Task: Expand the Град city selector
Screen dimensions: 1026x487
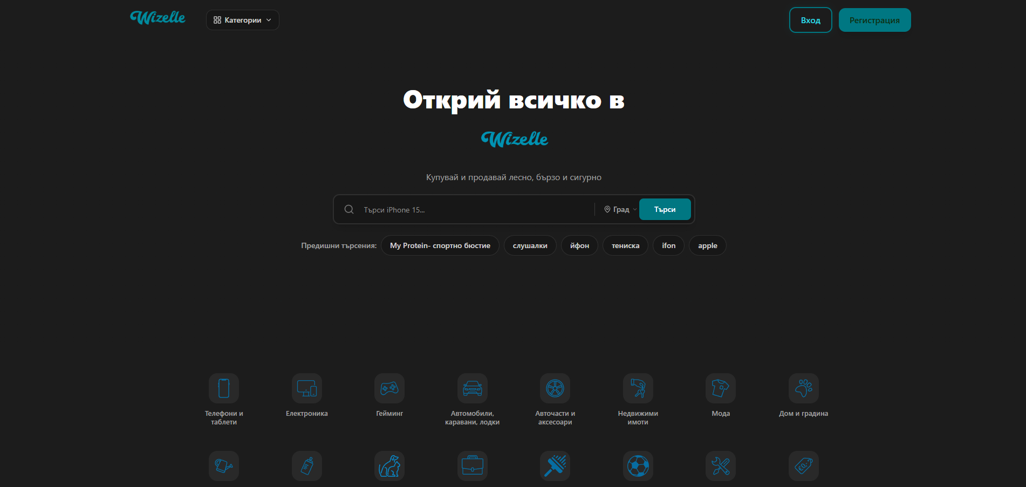Action: [x=620, y=209]
